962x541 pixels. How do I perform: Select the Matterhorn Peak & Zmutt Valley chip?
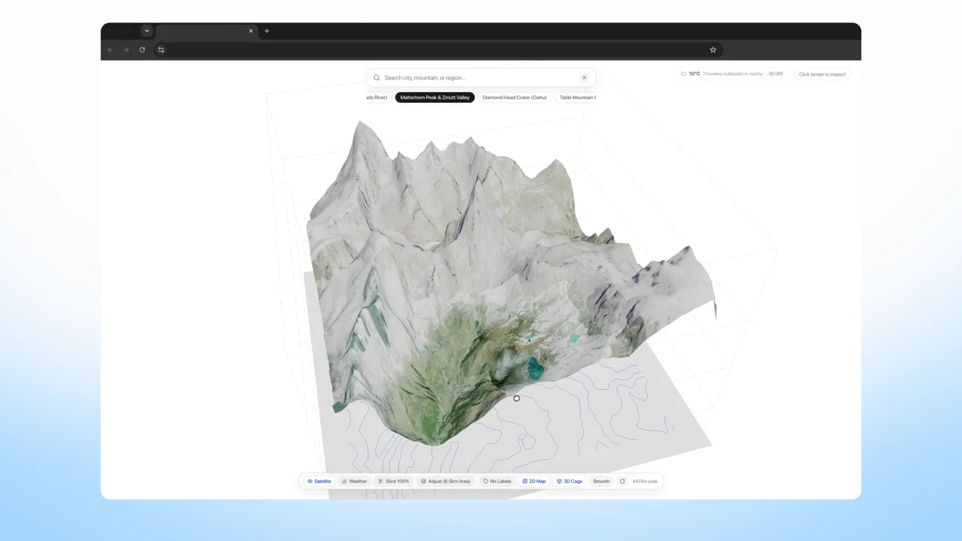tap(435, 98)
